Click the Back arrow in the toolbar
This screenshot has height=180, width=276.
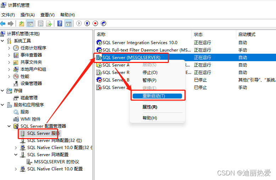click(x=3, y=23)
